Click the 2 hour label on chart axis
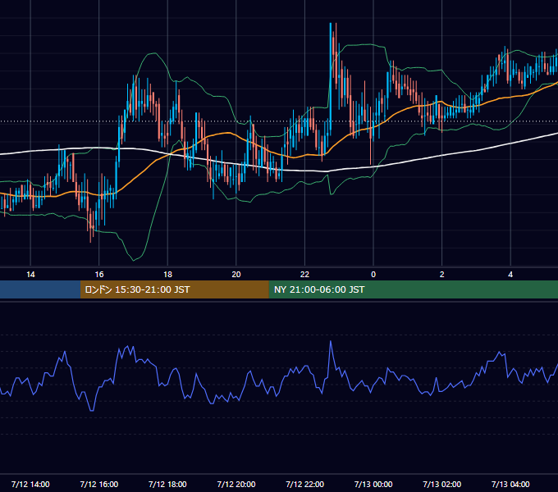558x492 pixels. pos(442,275)
